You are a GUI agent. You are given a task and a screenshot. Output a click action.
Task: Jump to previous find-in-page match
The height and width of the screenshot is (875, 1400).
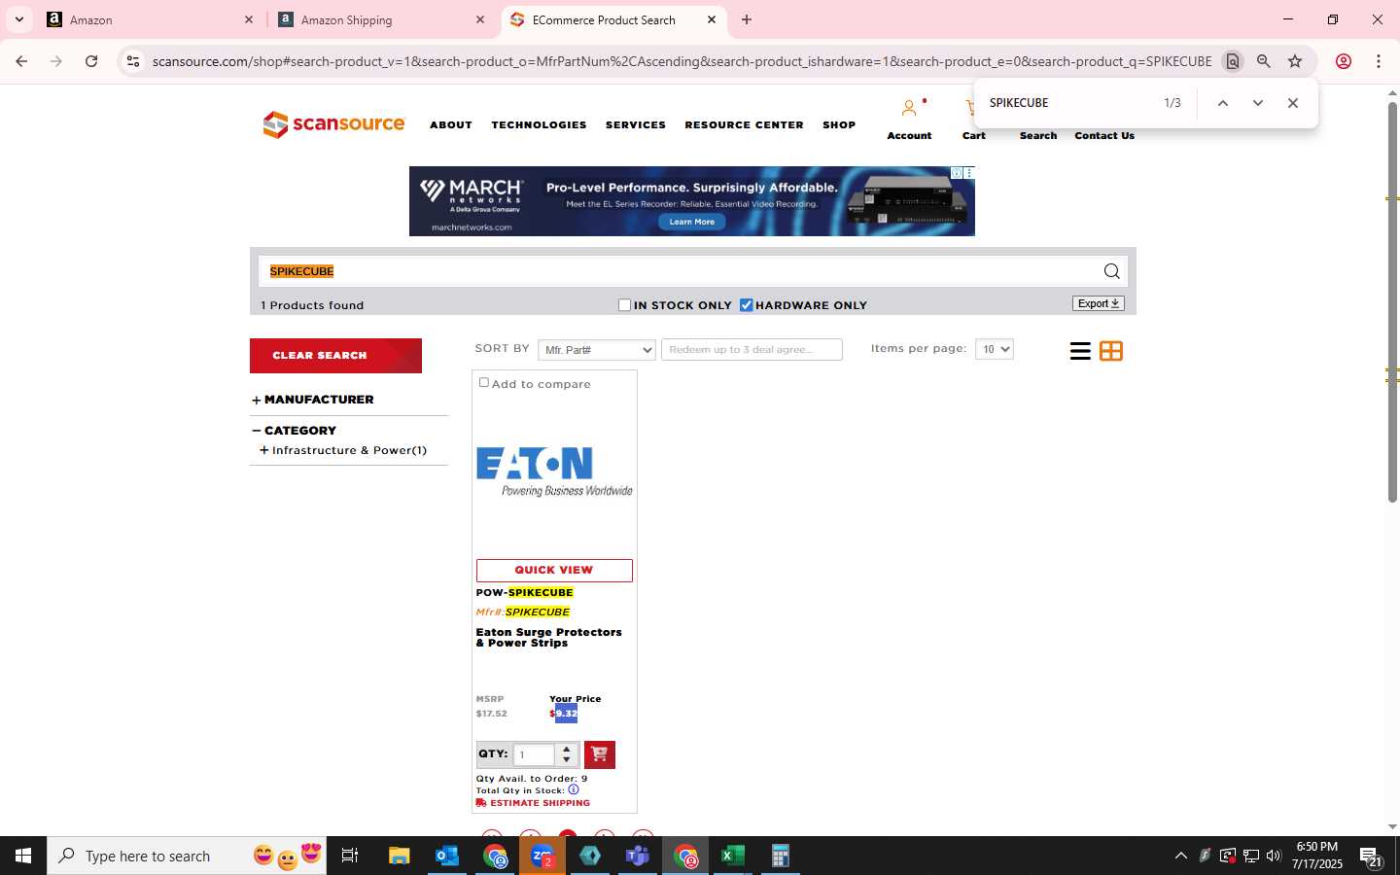(1223, 103)
